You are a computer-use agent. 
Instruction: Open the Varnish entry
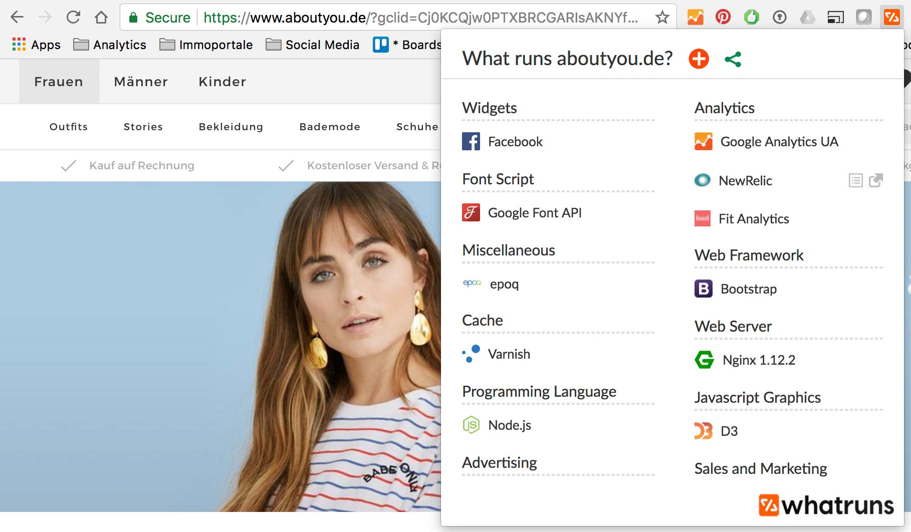[509, 354]
